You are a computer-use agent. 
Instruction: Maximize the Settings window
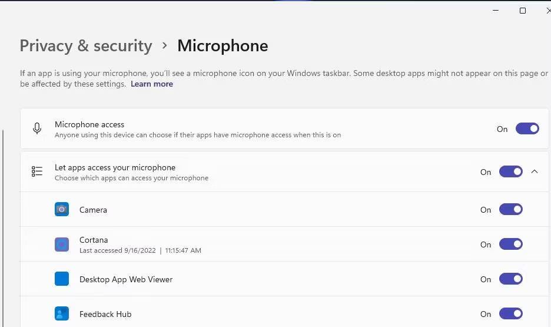pyautogui.click(x=522, y=11)
